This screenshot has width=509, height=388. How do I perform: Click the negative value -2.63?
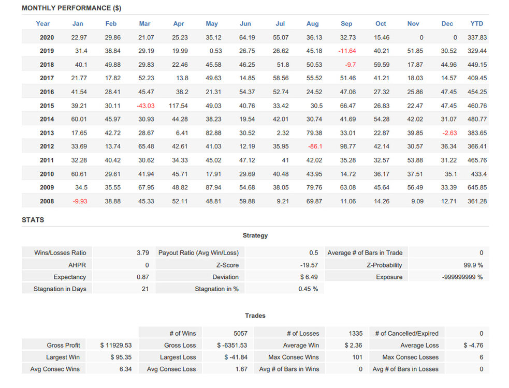point(449,133)
